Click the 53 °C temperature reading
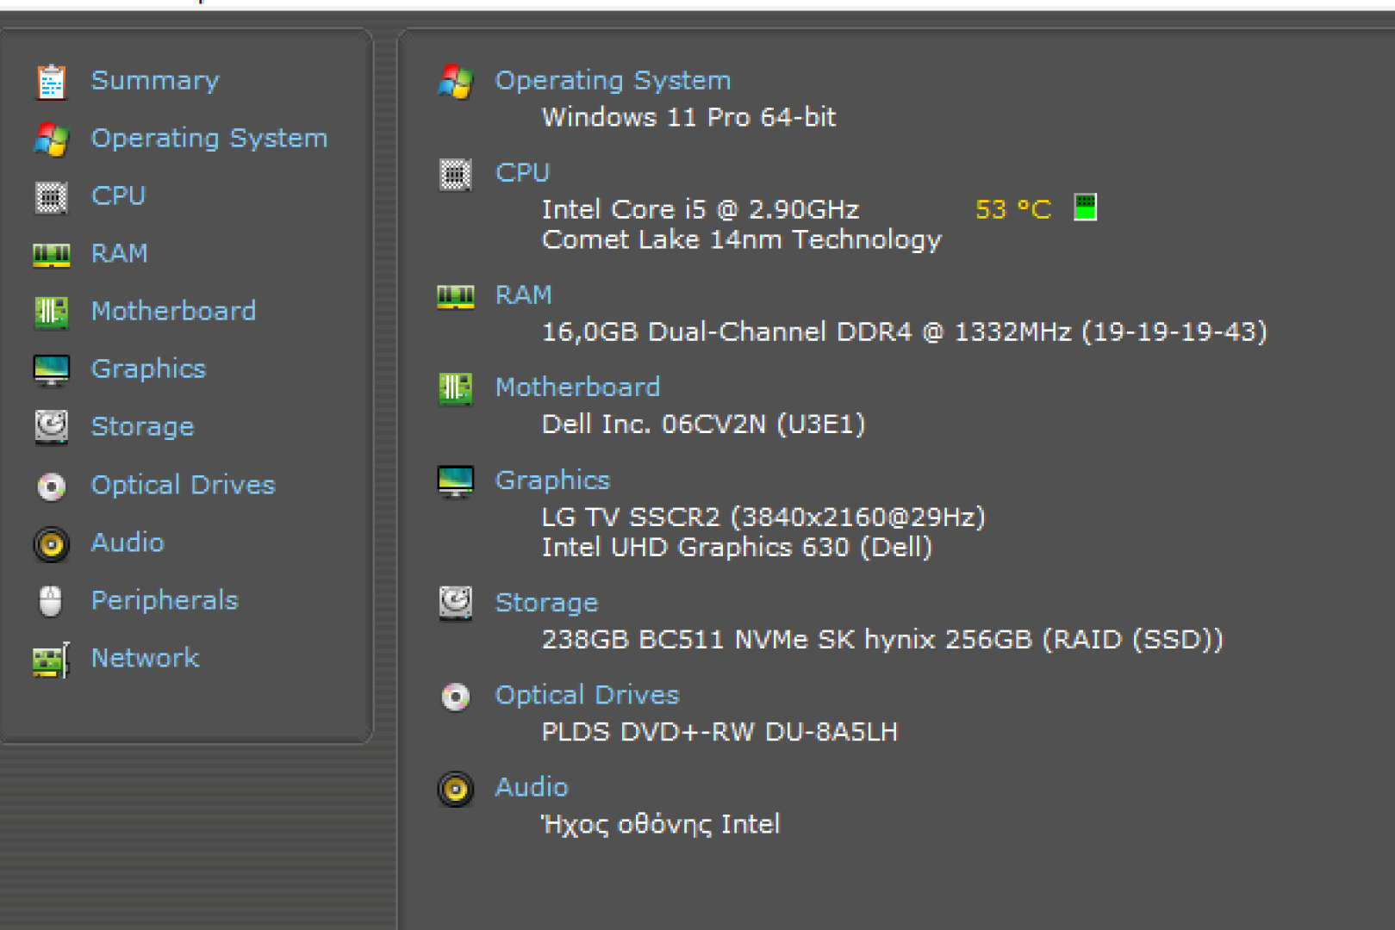Image resolution: width=1395 pixels, height=930 pixels. tap(1013, 209)
